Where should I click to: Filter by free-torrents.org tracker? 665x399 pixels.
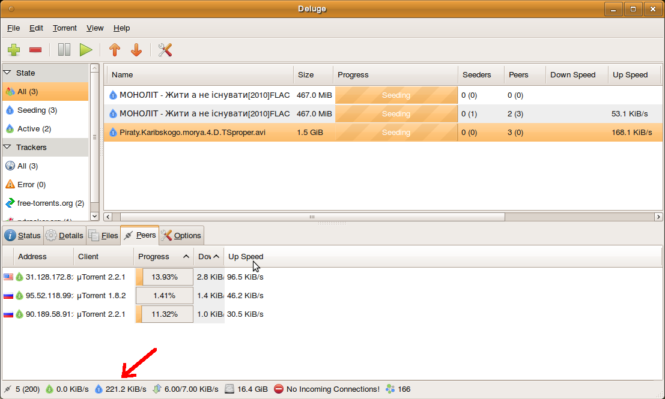pyautogui.click(x=50, y=203)
